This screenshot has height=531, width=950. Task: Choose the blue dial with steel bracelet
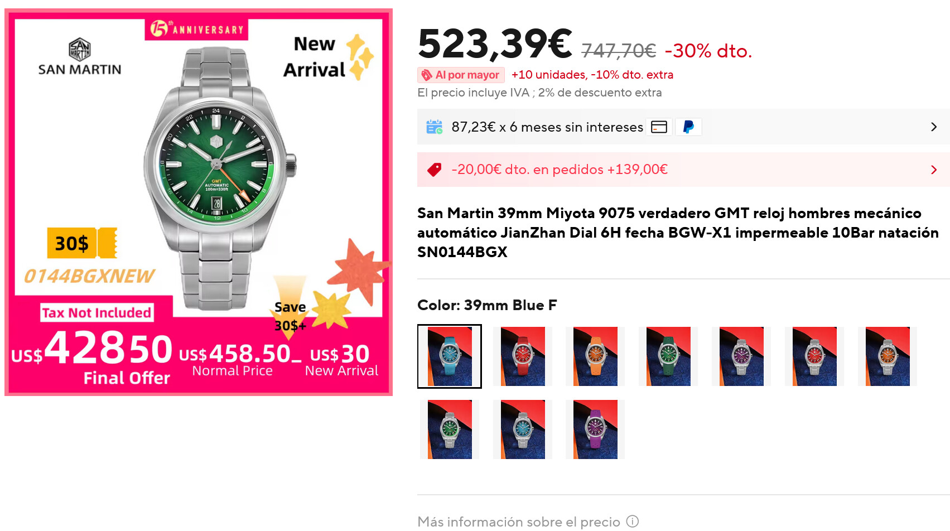[523, 429]
